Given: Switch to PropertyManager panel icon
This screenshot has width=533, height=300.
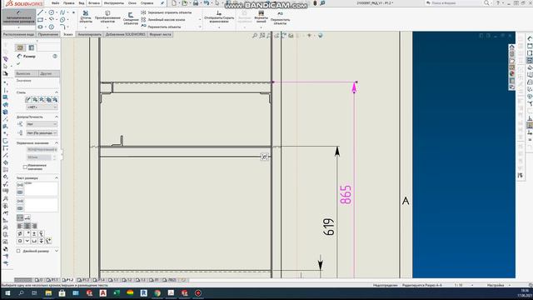Looking at the screenshot, I should click(20, 47).
